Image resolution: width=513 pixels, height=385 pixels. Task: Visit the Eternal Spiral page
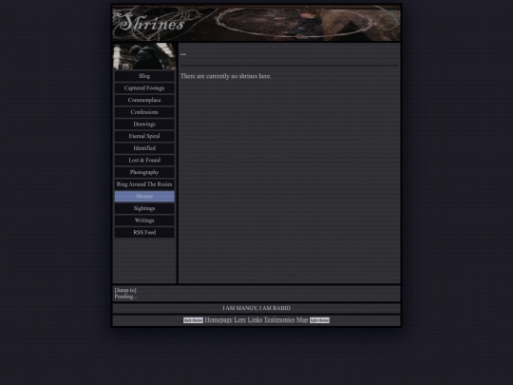click(x=144, y=136)
